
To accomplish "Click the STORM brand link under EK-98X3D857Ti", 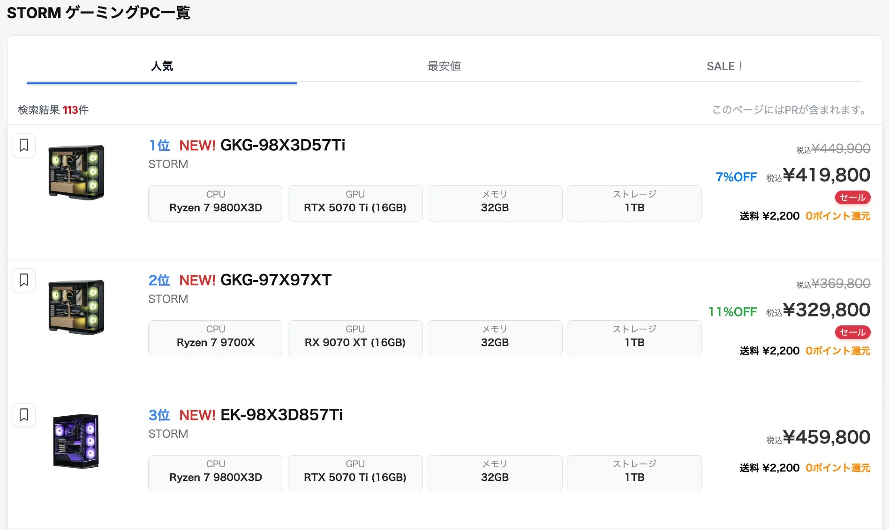I will coord(168,434).
